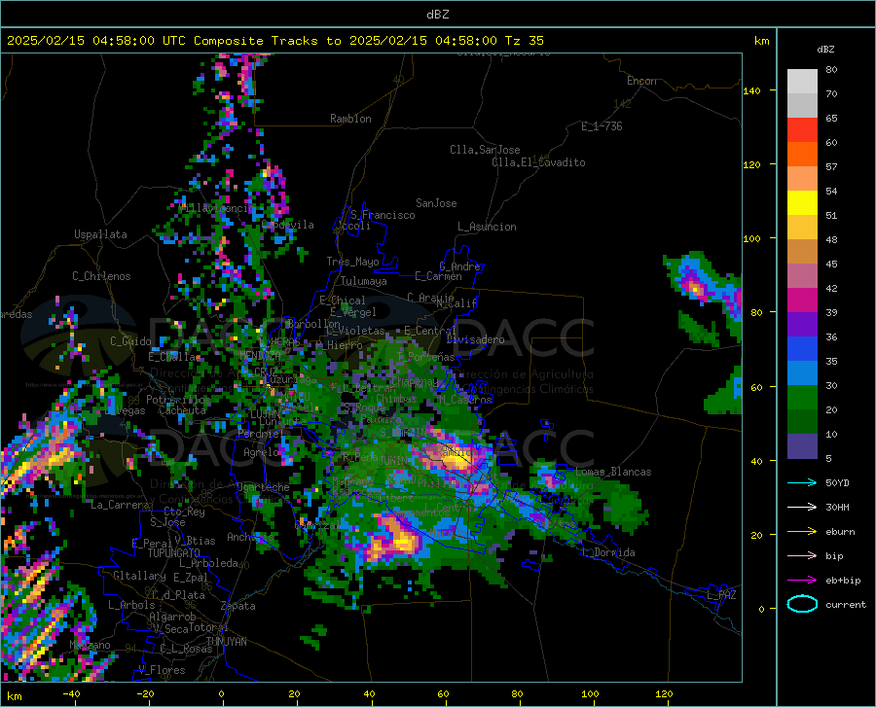Image resolution: width=876 pixels, height=707 pixels.
Task: Click the L_Dormida map label
Action: tap(607, 552)
